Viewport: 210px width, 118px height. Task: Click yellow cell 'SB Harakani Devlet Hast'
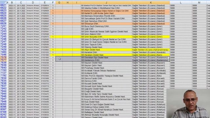click(106, 55)
